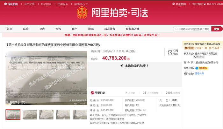Click the 27 次延时 text

[130, 51]
